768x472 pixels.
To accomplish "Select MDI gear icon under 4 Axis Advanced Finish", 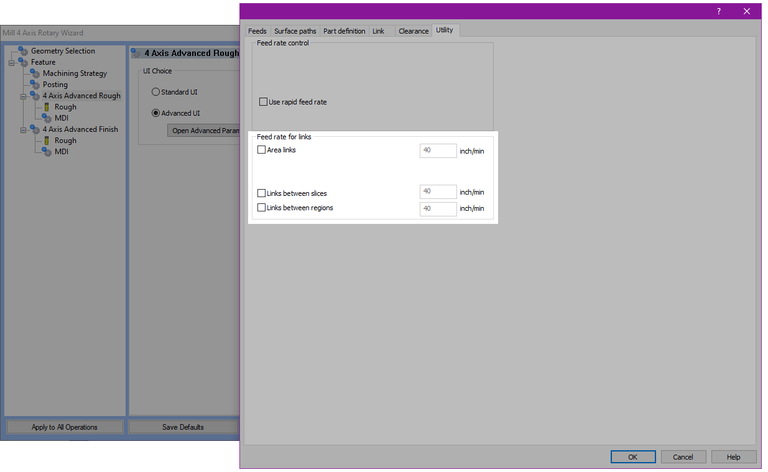I will click(x=47, y=152).
